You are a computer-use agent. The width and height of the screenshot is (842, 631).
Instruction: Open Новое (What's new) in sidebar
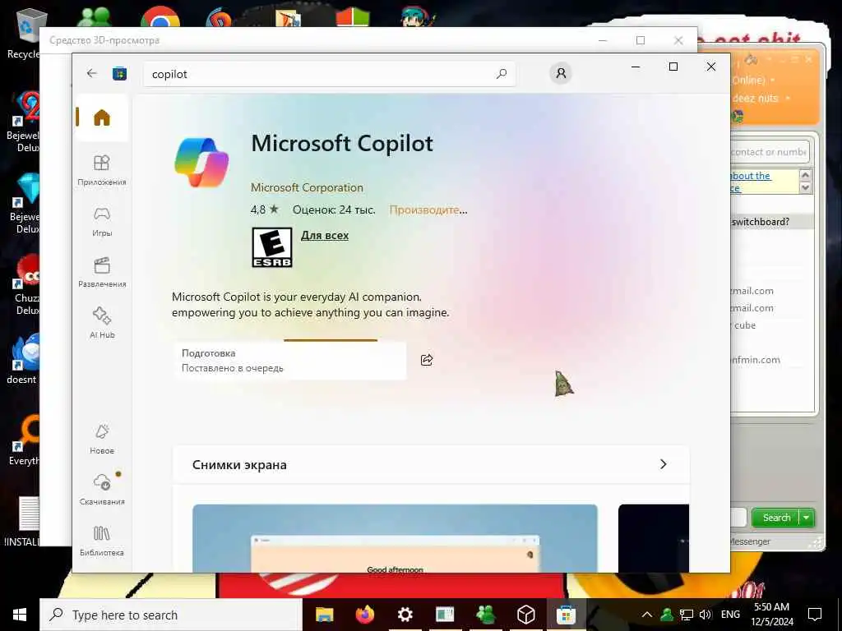tap(102, 439)
